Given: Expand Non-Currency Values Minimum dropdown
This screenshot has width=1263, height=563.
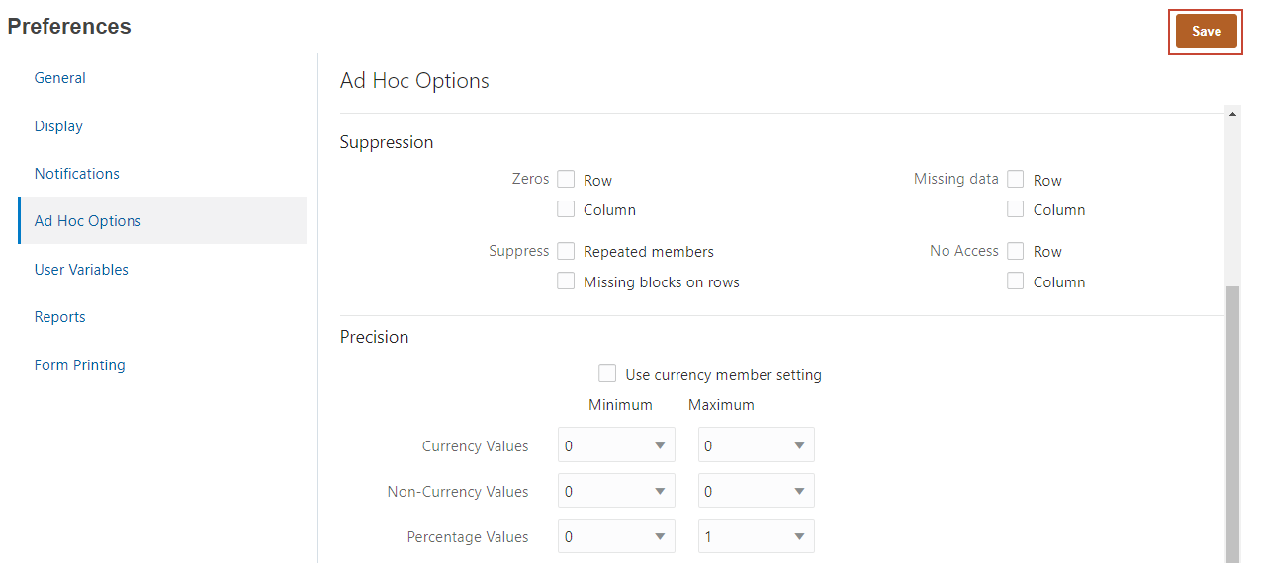Looking at the screenshot, I should pos(616,491).
